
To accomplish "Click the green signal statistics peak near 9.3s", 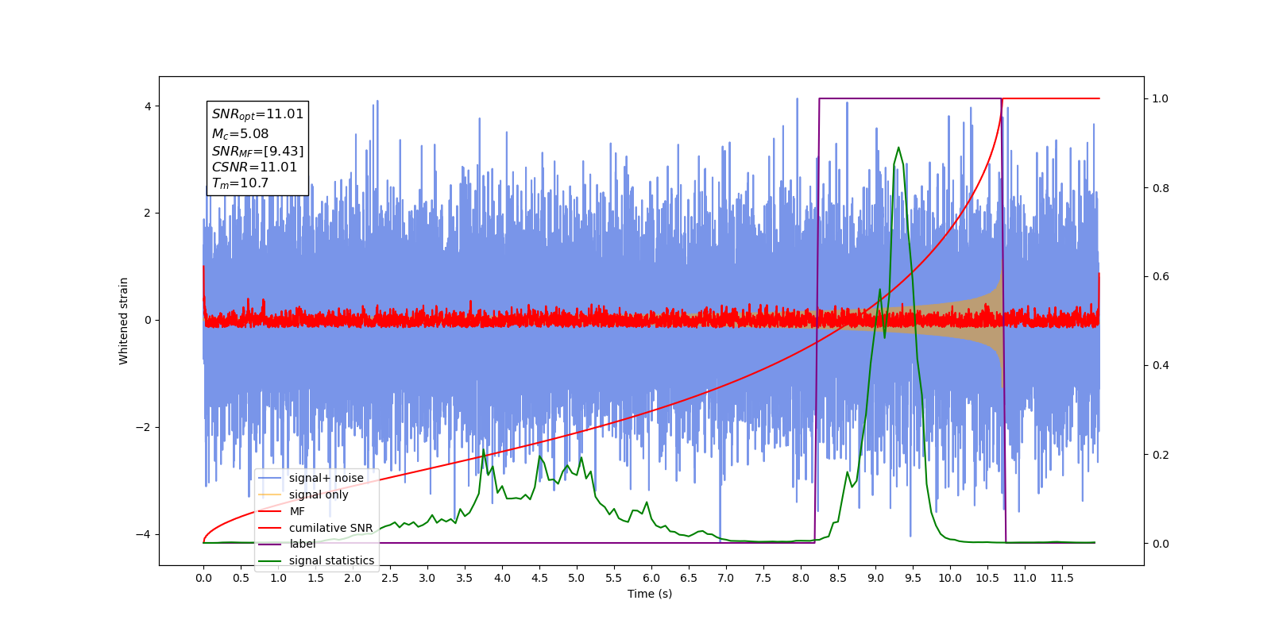I will coord(898,148).
